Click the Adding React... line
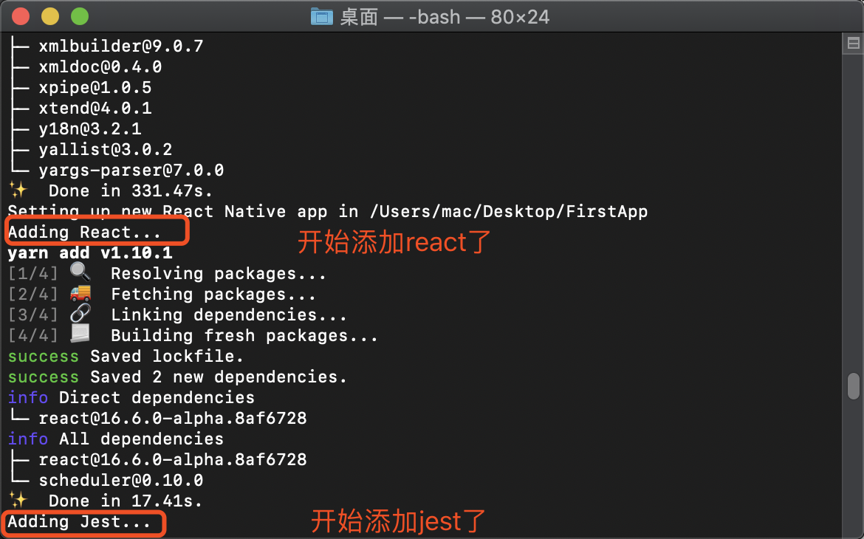This screenshot has height=539, width=864. pos(85,232)
